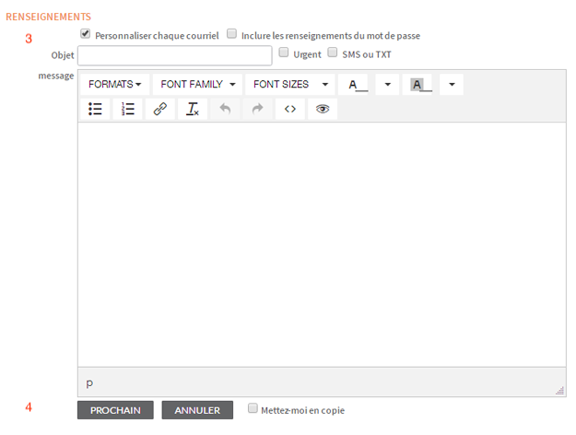This screenshot has height=435, width=576.
Task: Preview message with the eye icon
Action: point(323,109)
